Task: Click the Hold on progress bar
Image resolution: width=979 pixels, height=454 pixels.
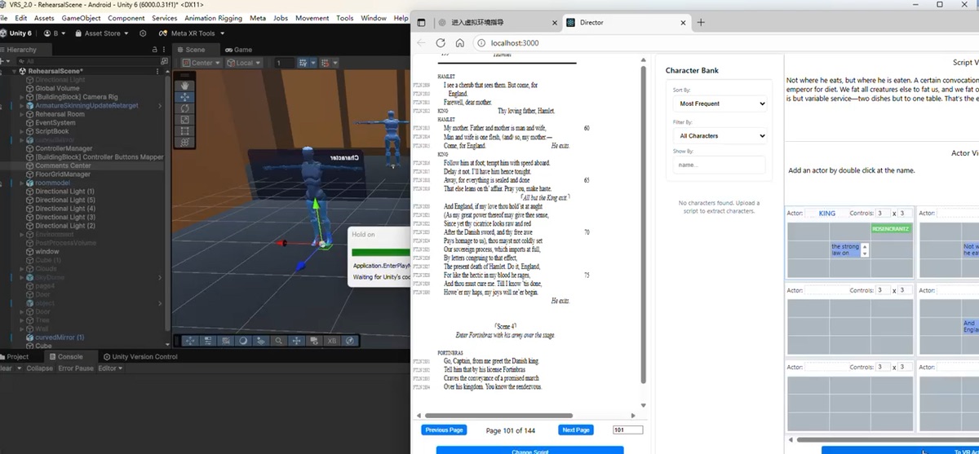Action: click(380, 253)
